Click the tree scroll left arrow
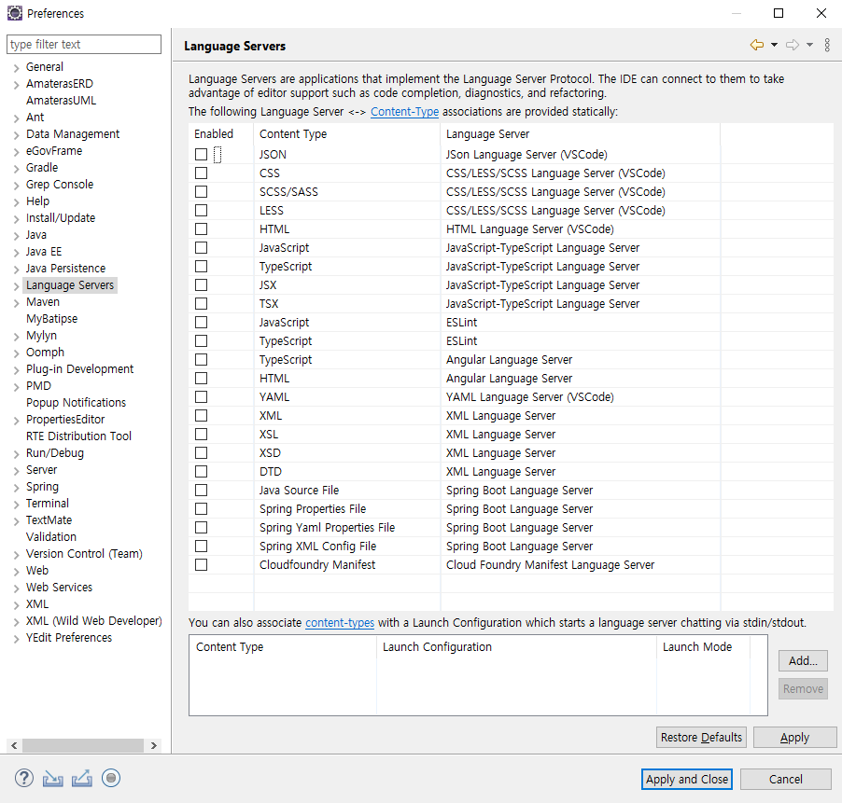 click(x=14, y=745)
